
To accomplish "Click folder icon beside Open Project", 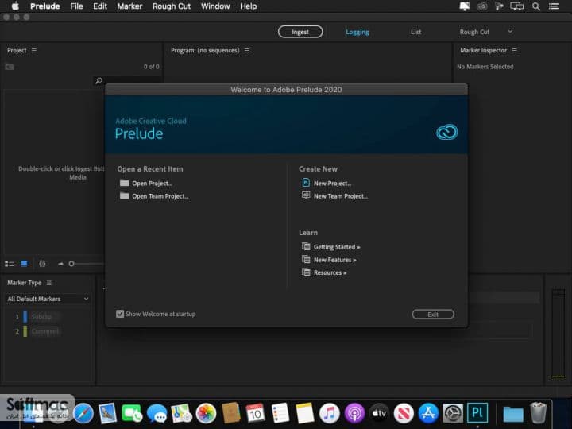I will [x=125, y=184].
